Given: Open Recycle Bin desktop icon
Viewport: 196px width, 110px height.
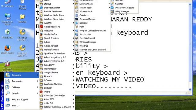Looking at the screenshot, I should 7,34.
